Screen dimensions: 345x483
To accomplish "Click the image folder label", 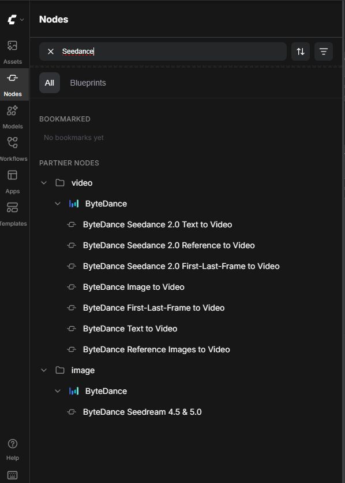I will tap(83, 370).
